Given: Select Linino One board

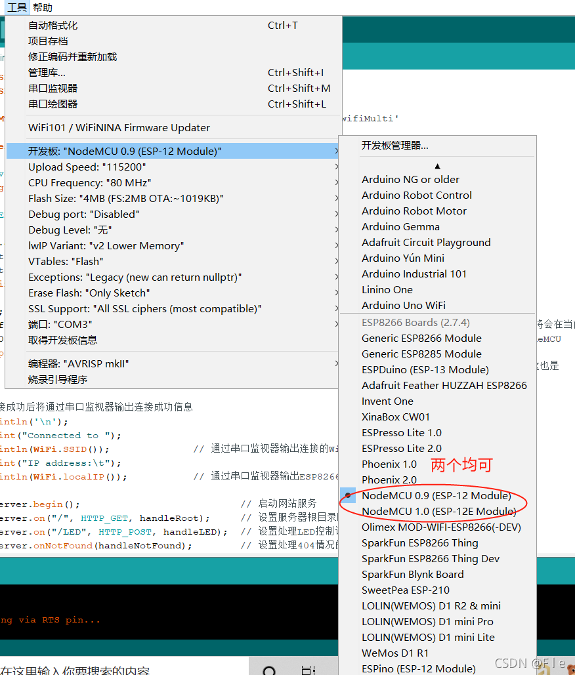Looking at the screenshot, I should pyautogui.click(x=438, y=290).
